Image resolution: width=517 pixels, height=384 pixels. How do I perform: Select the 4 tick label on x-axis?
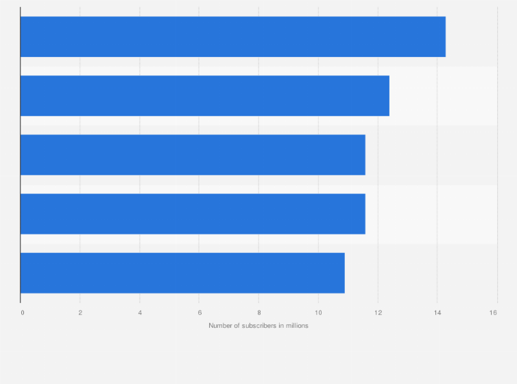pos(140,313)
